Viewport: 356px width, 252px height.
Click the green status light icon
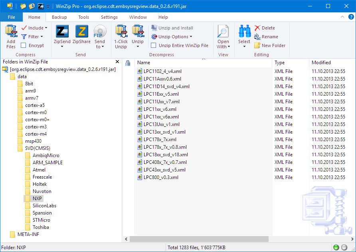pos(337,248)
